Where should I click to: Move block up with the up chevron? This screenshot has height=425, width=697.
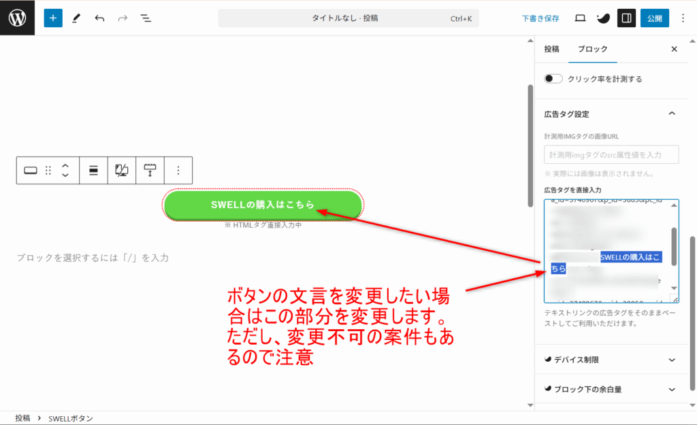pos(65,166)
